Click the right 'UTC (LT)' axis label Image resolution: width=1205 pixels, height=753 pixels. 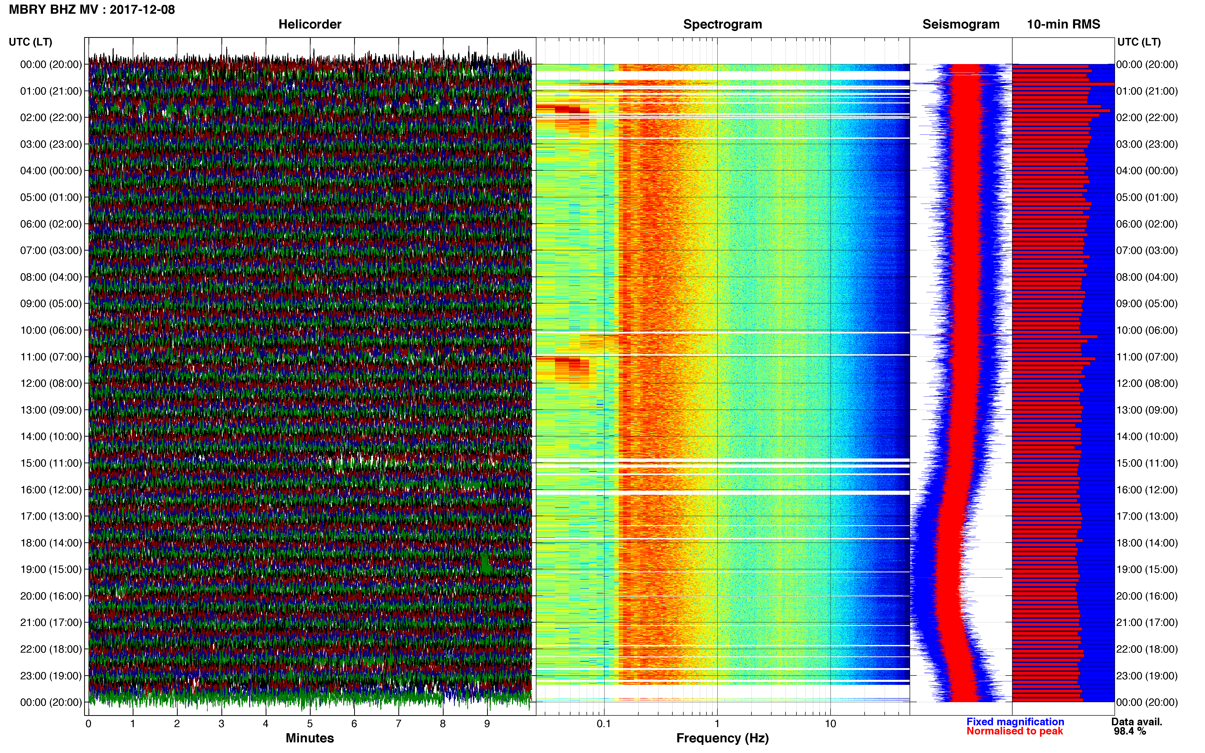click(1139, 42)
